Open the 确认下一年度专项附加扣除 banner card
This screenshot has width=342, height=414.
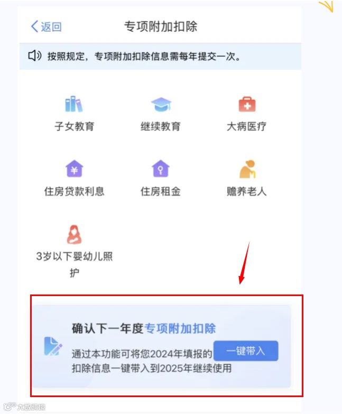tap(162, 346)
